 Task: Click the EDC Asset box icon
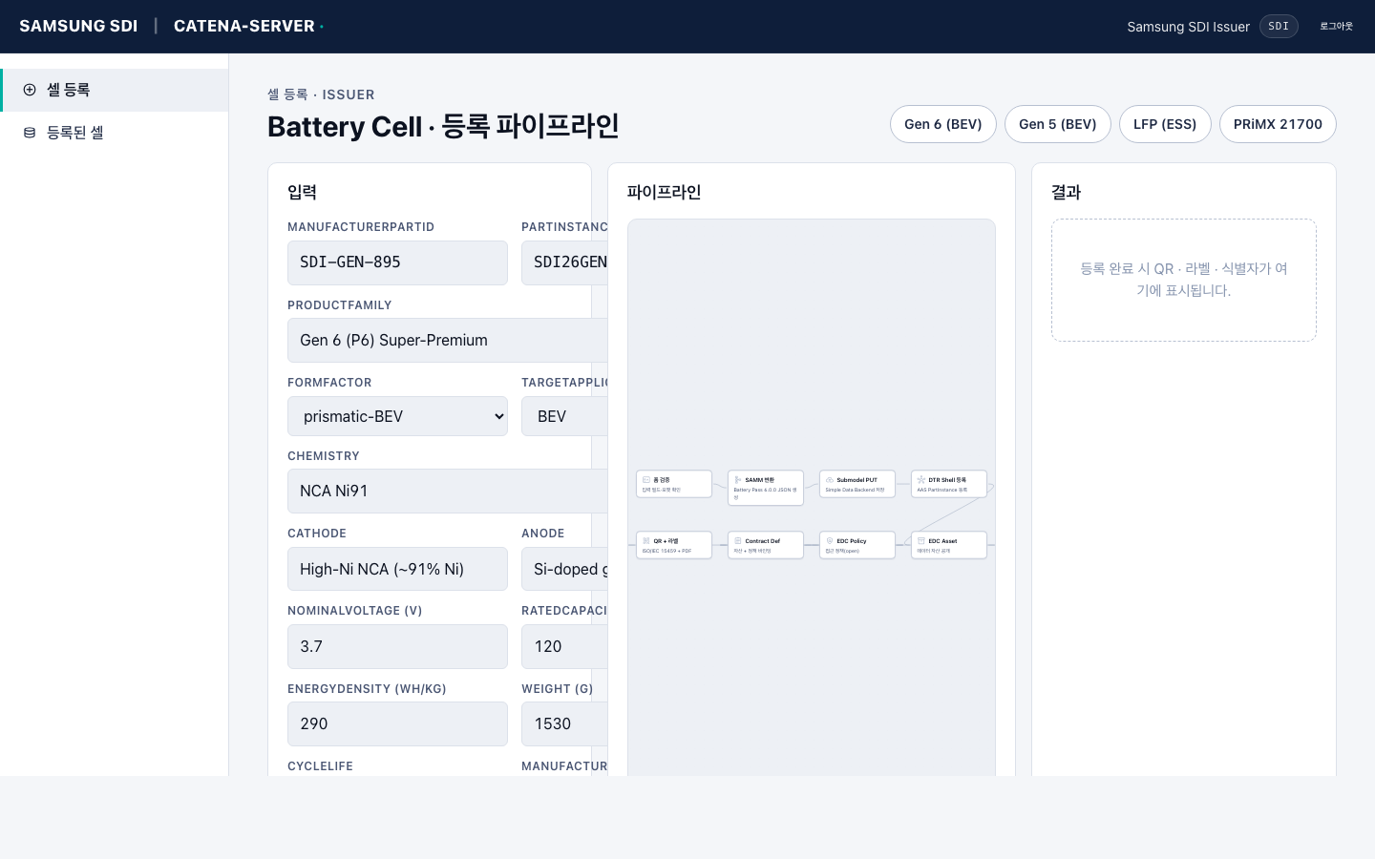[x=921, y=541]
